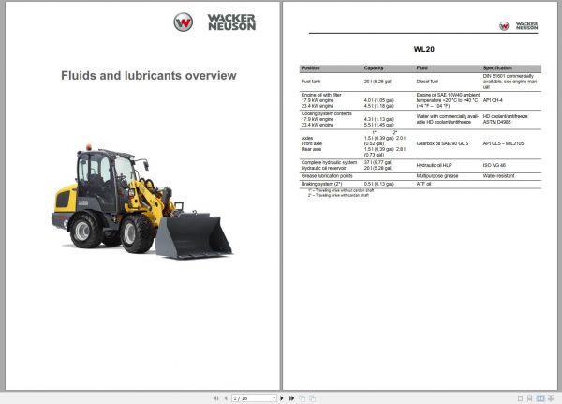Click the WL20 heading on the second page
Viewport: 562px width, 404px height.
424,49
